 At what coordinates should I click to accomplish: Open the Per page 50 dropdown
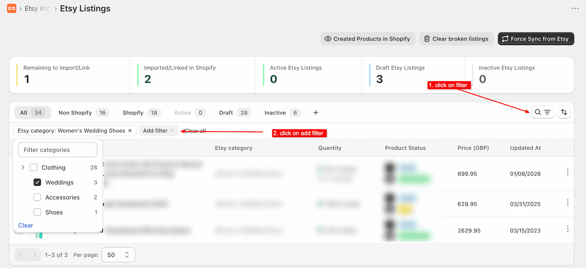pyautogui.click(x=118, y=255)
